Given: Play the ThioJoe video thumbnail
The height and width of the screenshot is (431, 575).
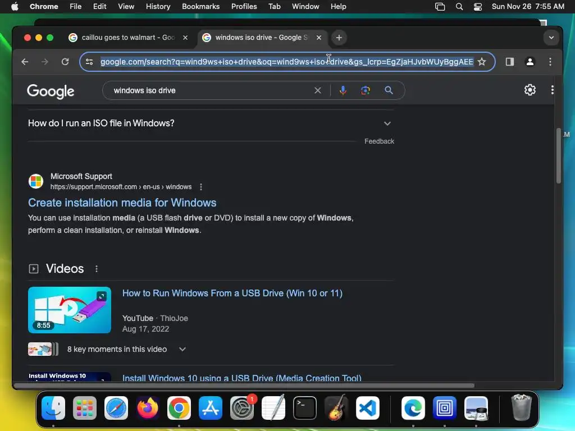Looking at the screenshot, I should click(69, 310).
